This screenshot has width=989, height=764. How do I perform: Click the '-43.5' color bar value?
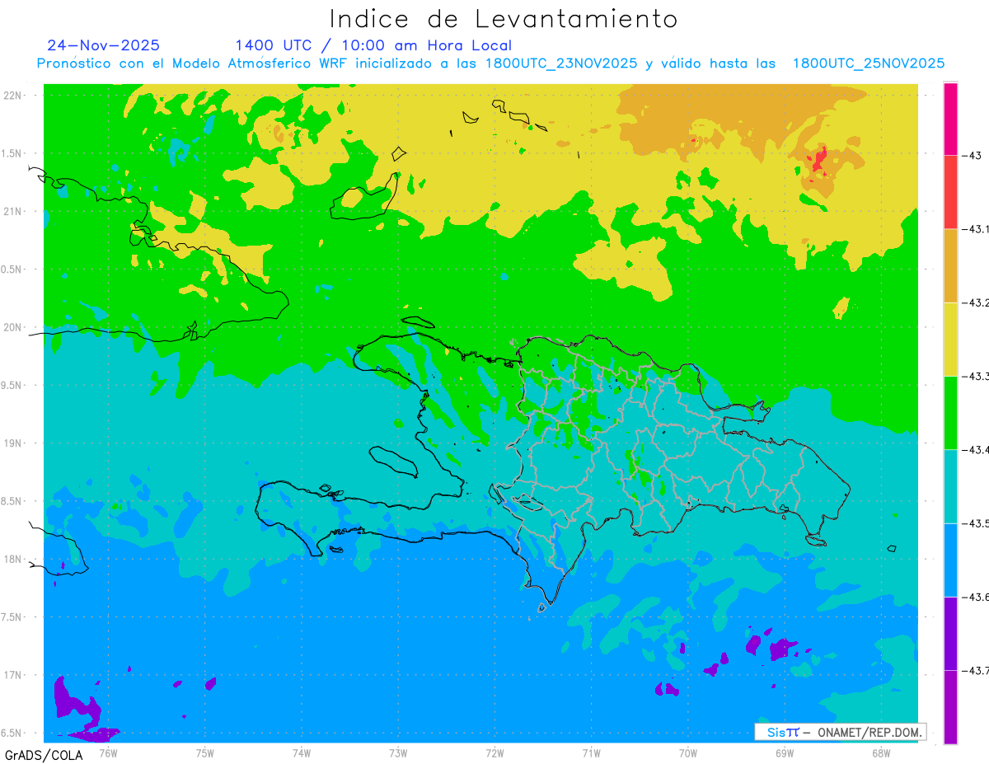click(x=975, y=523)
